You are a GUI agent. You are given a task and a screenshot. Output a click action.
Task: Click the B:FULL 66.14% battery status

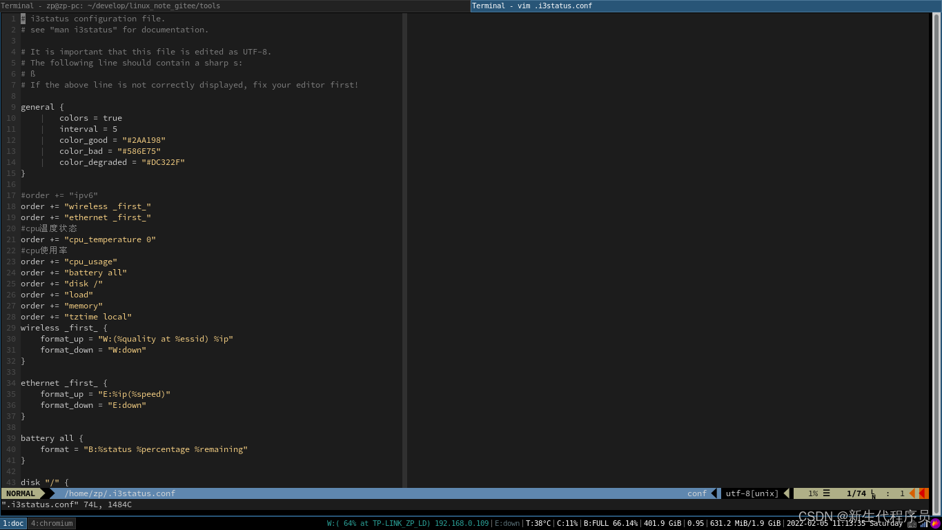coord(611,523)
